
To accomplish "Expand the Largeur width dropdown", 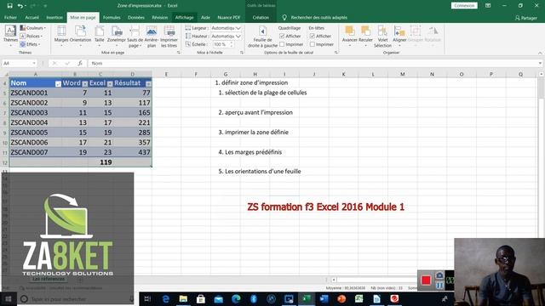I will tap(238, 28).
